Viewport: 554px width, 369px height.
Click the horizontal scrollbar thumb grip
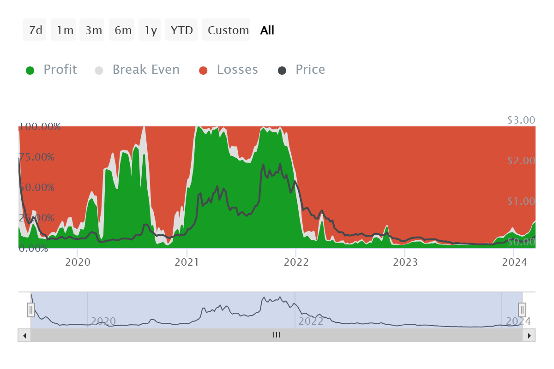tap(277, 335)
